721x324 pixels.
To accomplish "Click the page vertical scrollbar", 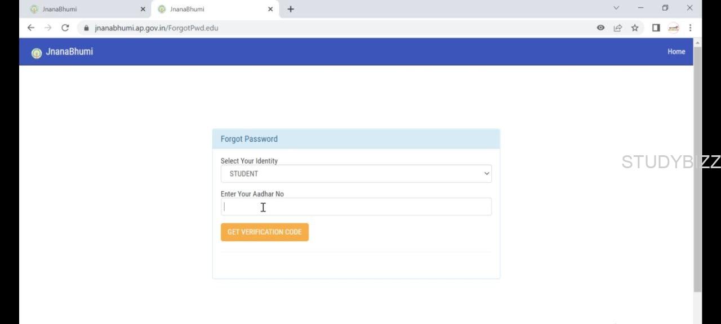I will [697, 169].
